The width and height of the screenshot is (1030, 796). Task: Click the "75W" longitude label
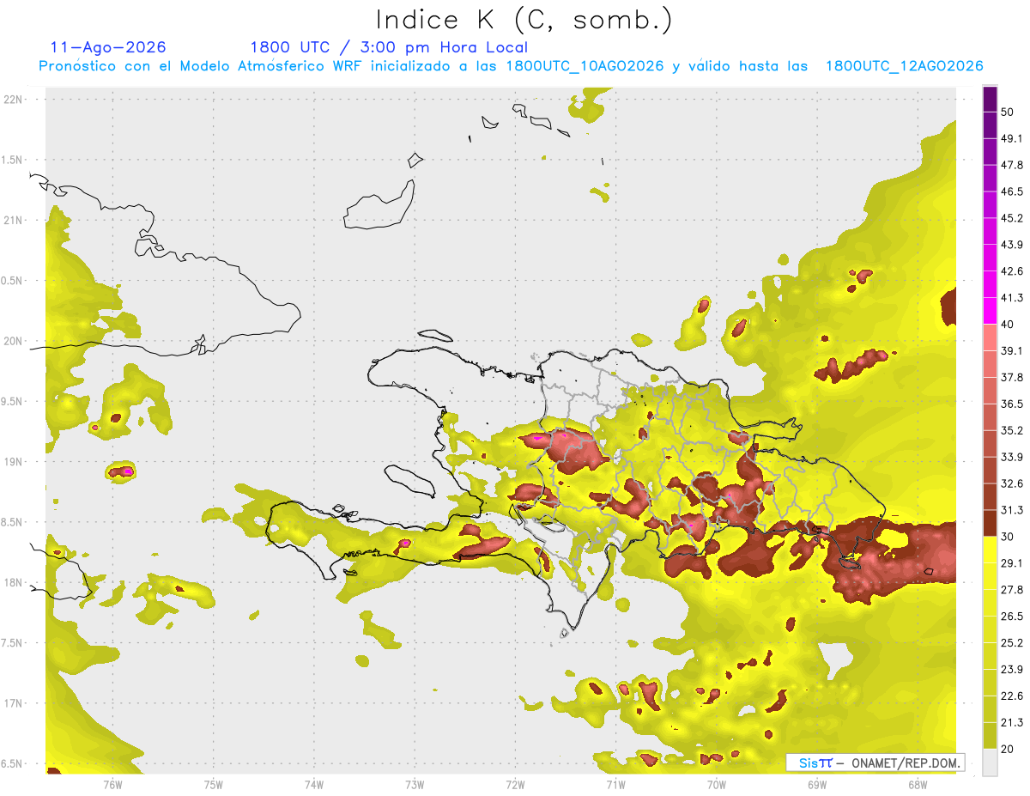click(214, 784)
